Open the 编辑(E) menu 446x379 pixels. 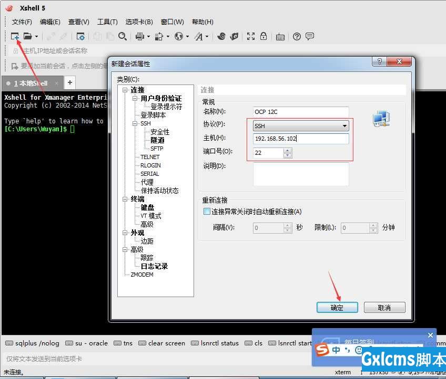[50, 22]
